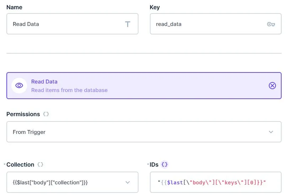Open the Permissions 'From Trigger' dropdown
Screen dimensions: 288x195
(x=138, y=132)
